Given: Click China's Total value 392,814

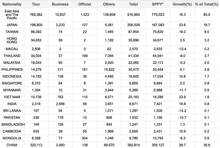Looking at the screenshot, I should pyautogui.click(x=133, y=145).
